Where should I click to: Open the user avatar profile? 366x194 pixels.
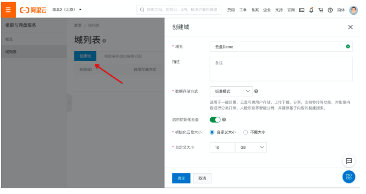click(x=353, y=10)
